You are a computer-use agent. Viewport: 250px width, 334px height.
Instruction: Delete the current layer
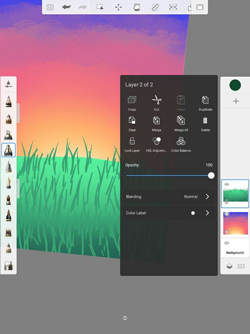tap(205, 124)
